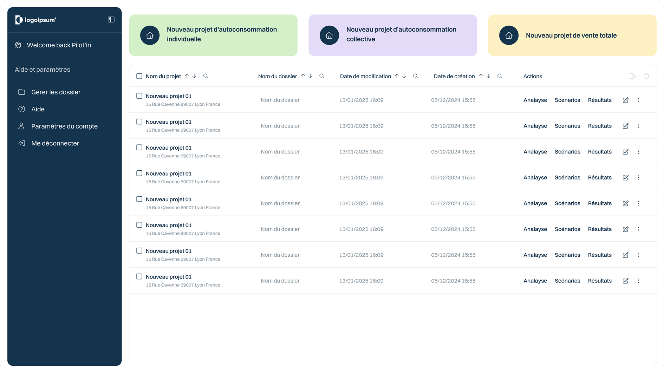Search within the Date de création column
Screen dimensions: 664x373
[500, 76]
